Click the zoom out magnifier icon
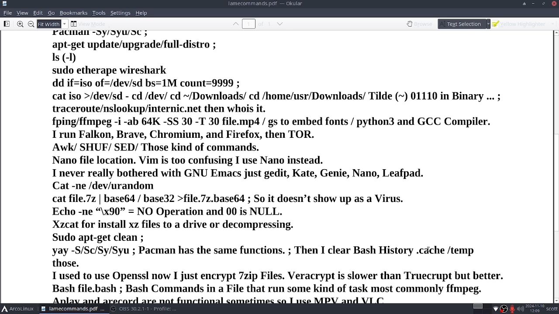The width and height of the screenshot is (559, 314). pyautogui.click(x=31, y=24)
